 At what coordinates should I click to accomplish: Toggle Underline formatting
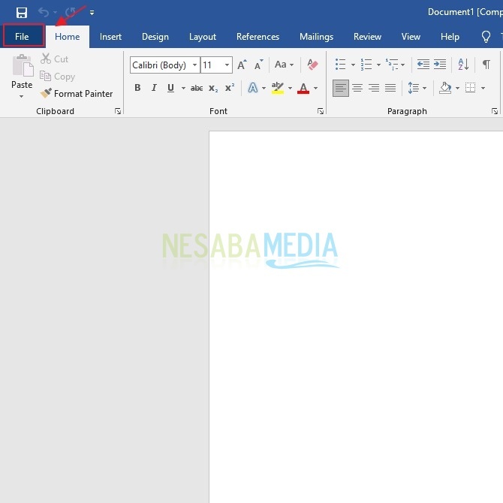click(170, 88)
